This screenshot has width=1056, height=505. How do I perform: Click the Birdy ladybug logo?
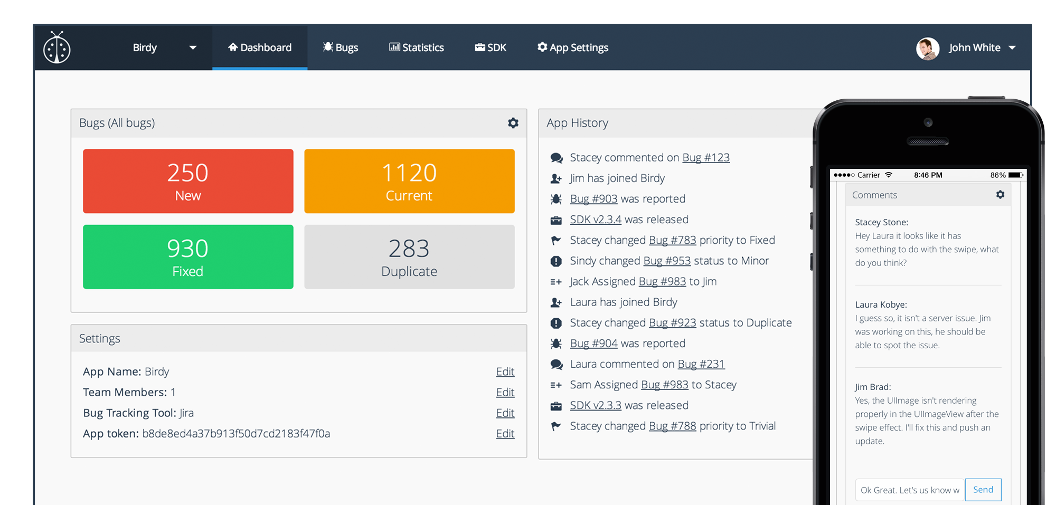point(57,48)
